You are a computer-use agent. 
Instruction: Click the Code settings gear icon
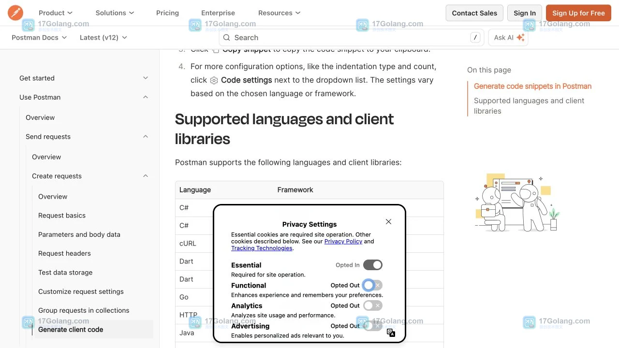(214, 80)
